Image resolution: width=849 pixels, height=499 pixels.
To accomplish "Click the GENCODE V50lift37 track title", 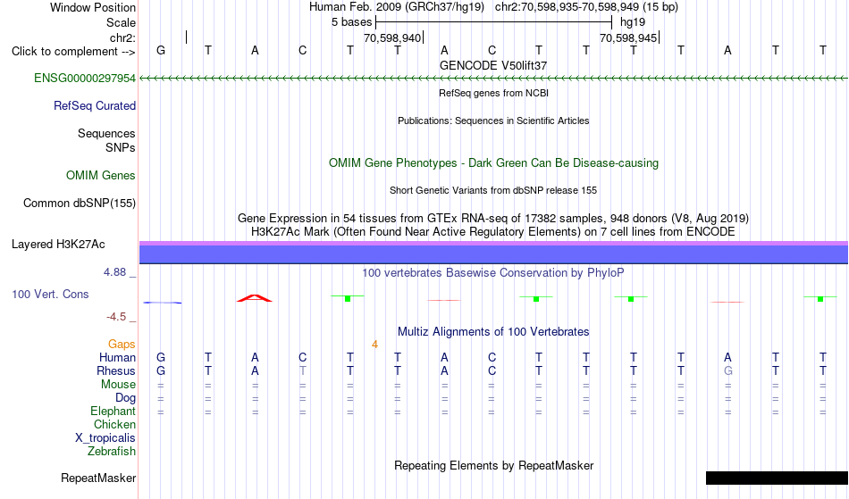I will (493, 65).
